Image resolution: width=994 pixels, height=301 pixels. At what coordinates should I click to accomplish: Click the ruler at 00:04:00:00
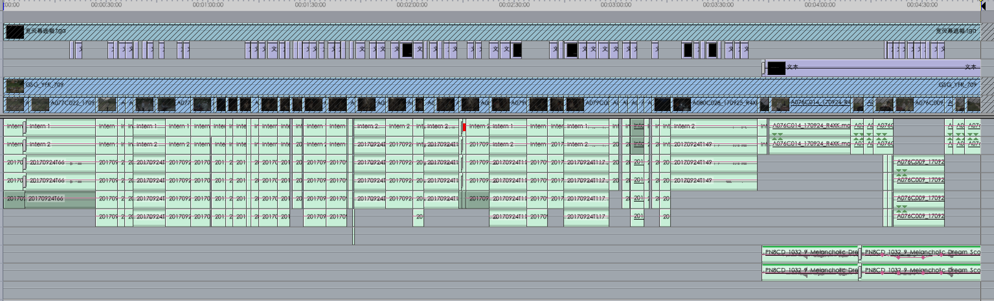[x=820, y=5]
